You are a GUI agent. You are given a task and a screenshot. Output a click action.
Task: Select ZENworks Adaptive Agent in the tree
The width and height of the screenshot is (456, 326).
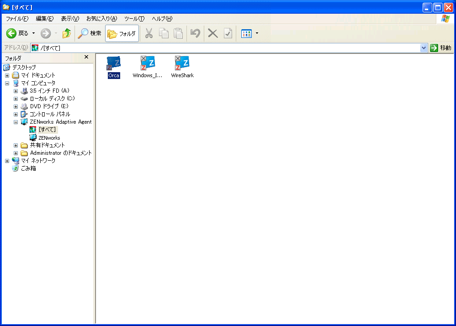60,122
